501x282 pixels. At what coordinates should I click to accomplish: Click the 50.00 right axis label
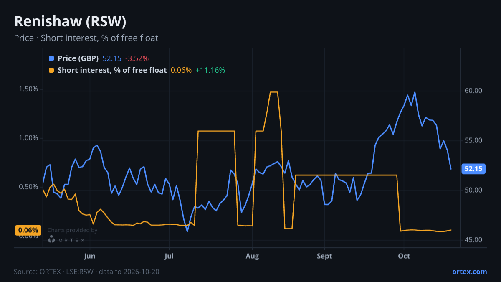click(473, 190)
